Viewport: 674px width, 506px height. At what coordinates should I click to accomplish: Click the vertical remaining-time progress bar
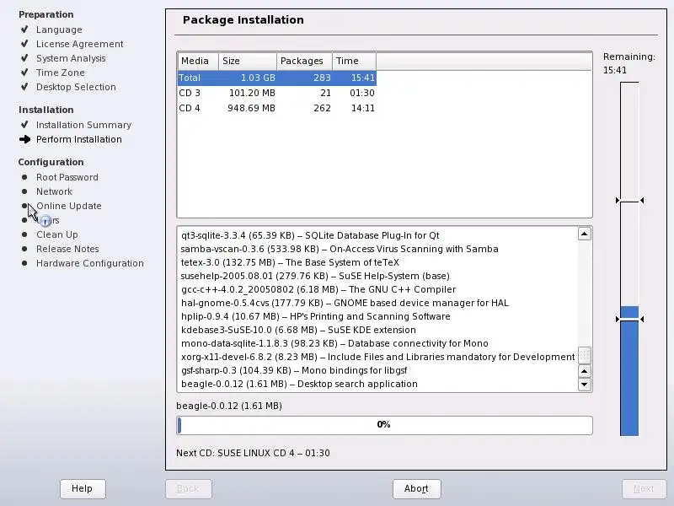coord(629,259)
